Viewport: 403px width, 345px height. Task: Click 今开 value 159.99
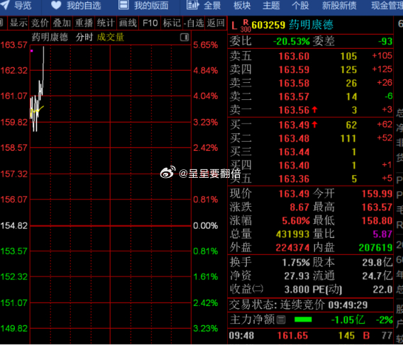(x=377, y=194)
